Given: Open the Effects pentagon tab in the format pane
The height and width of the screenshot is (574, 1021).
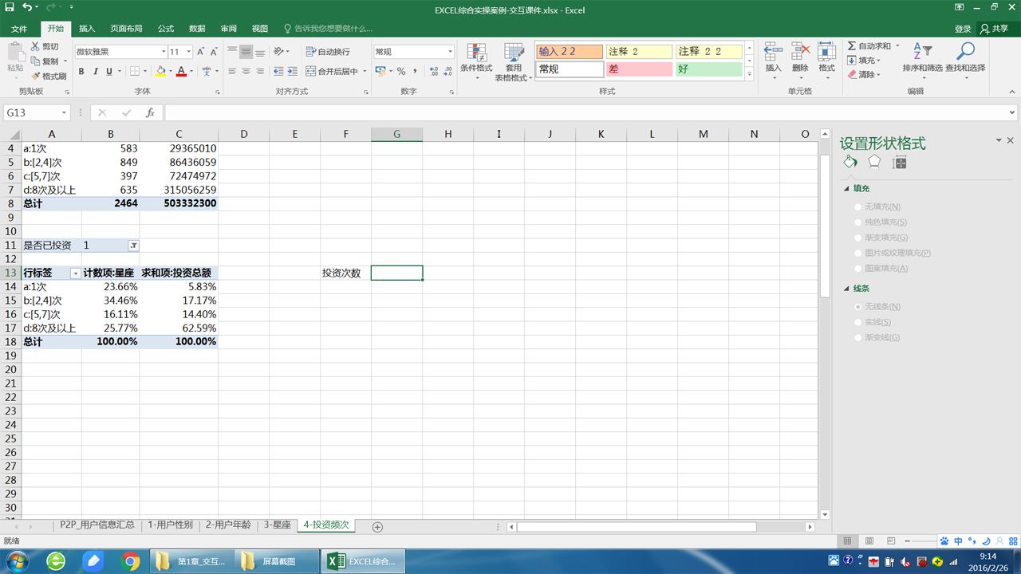Looking at the screenshot, I should pyautogui.click(x=874, y=162).
